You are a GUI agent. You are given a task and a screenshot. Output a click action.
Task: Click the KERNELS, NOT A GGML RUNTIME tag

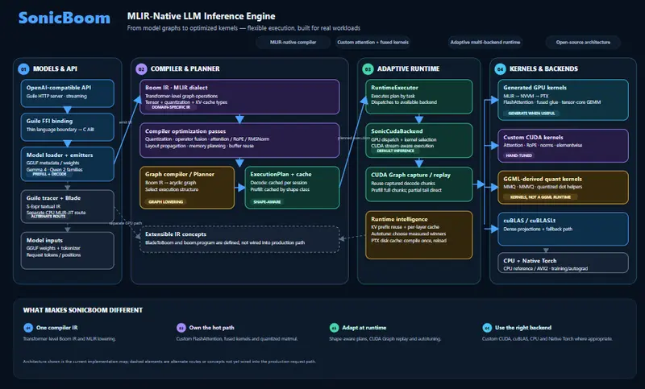click(540, 197)
